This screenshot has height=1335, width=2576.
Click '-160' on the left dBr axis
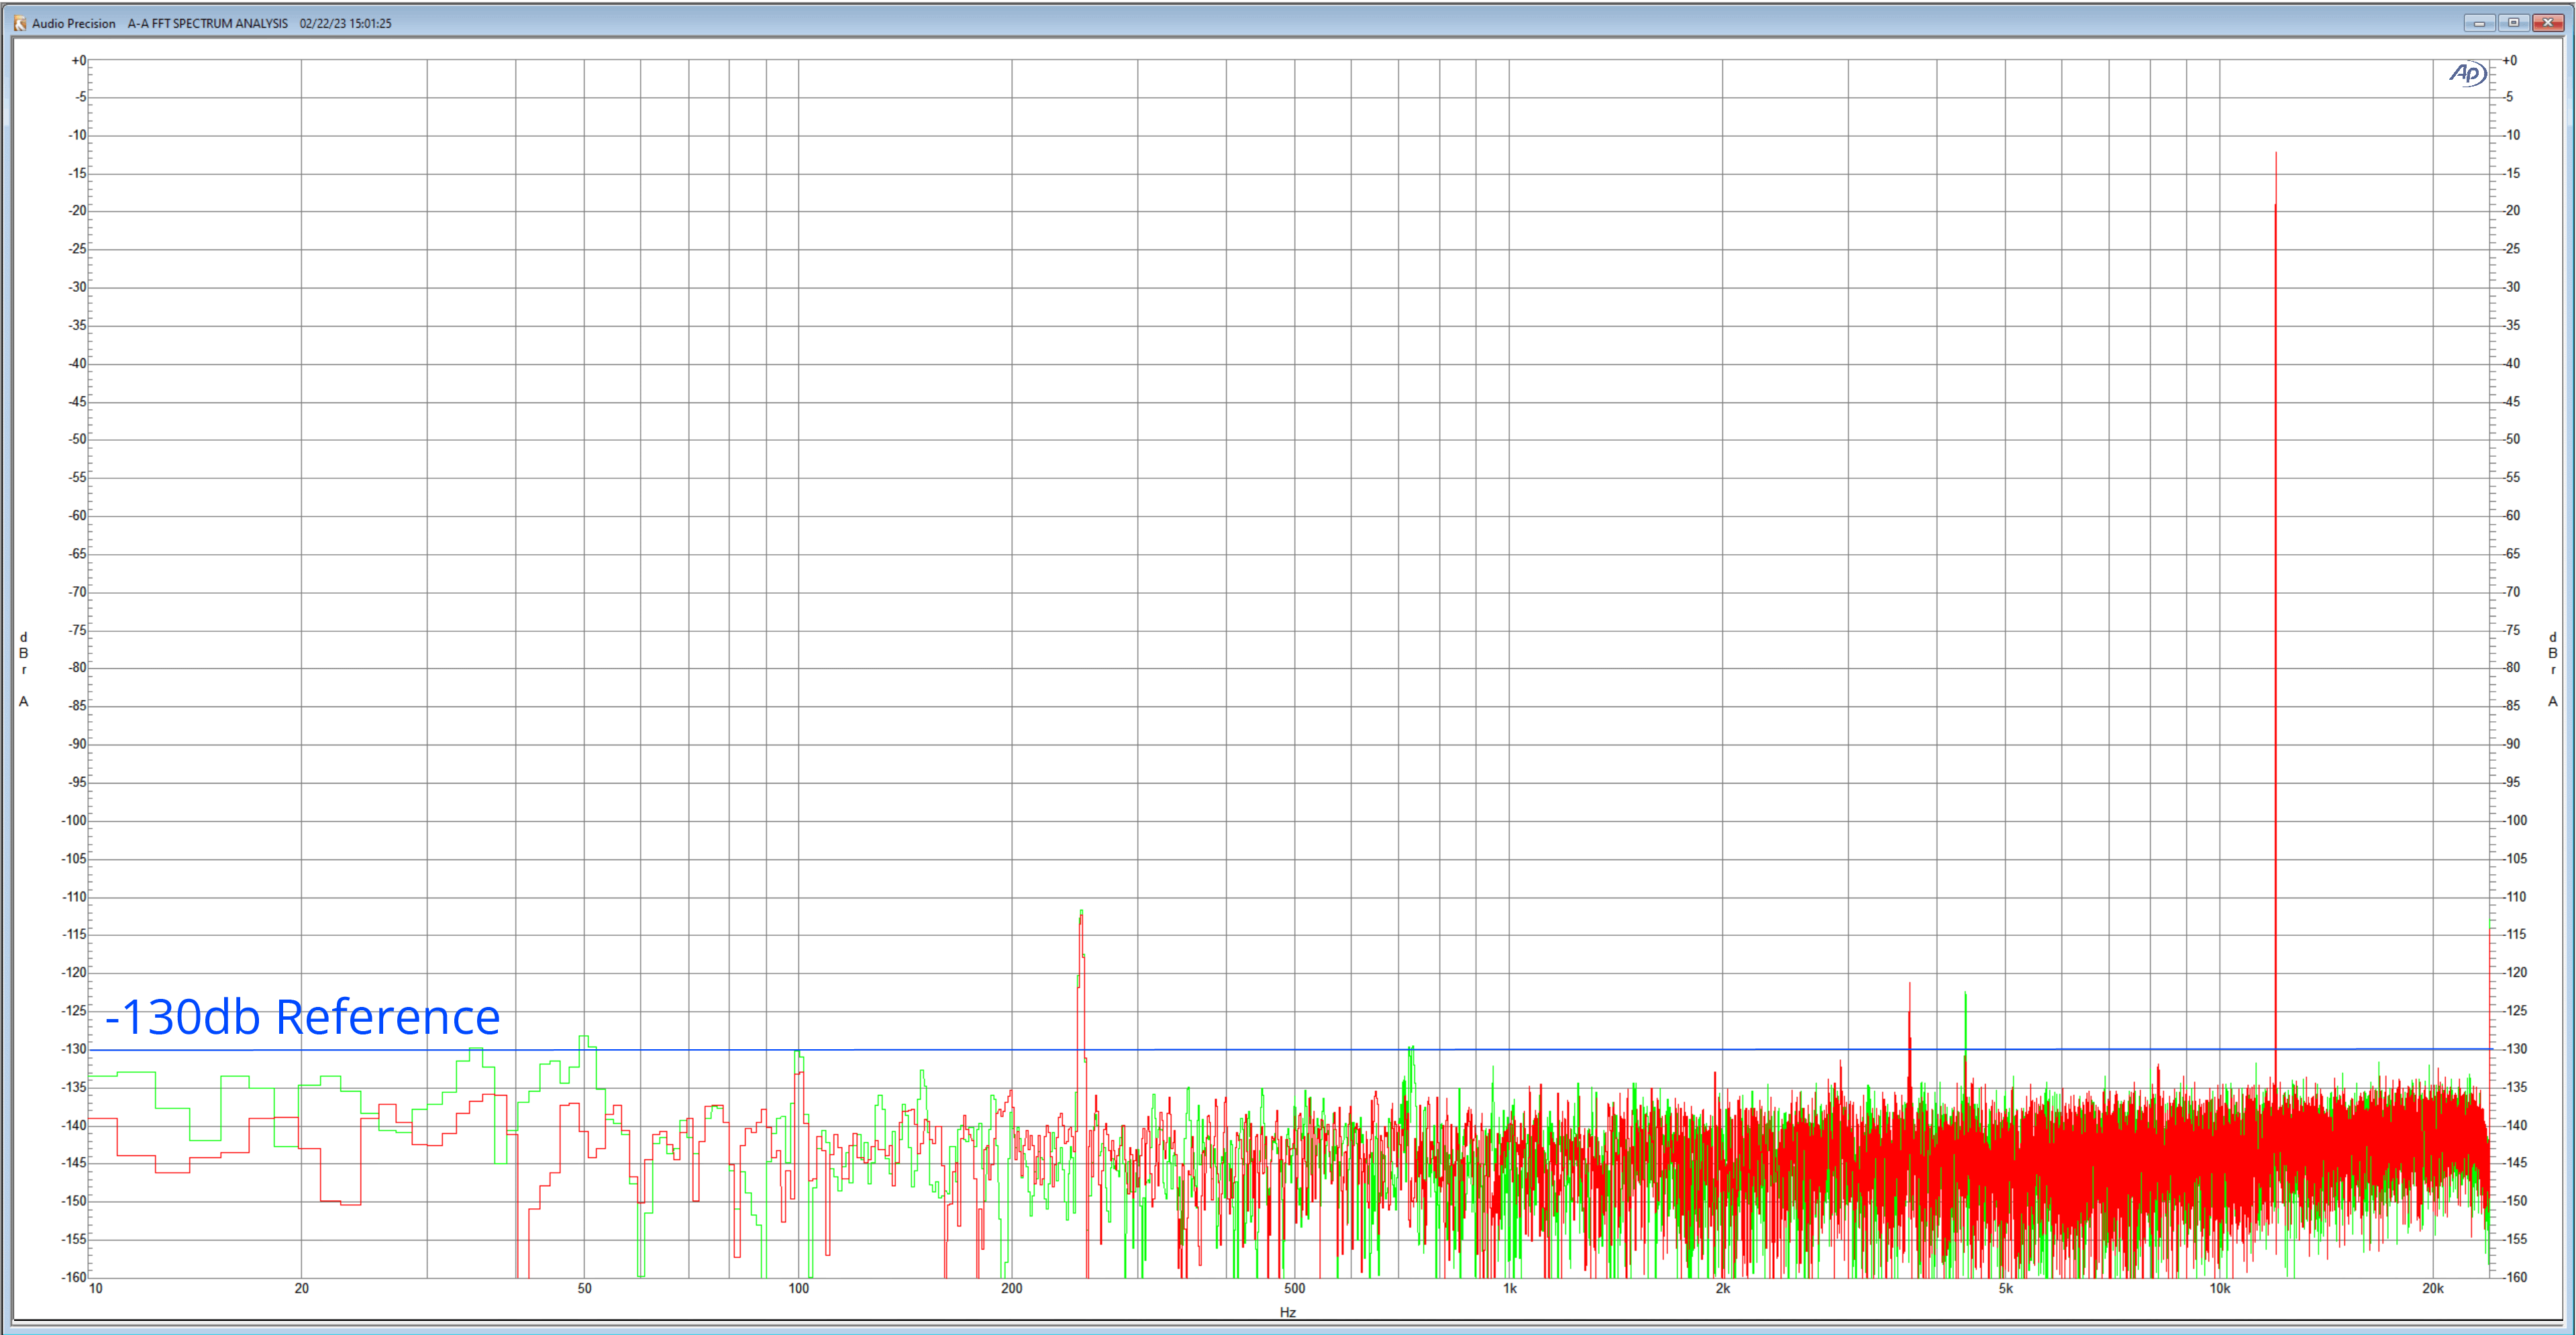point(74,1277)
